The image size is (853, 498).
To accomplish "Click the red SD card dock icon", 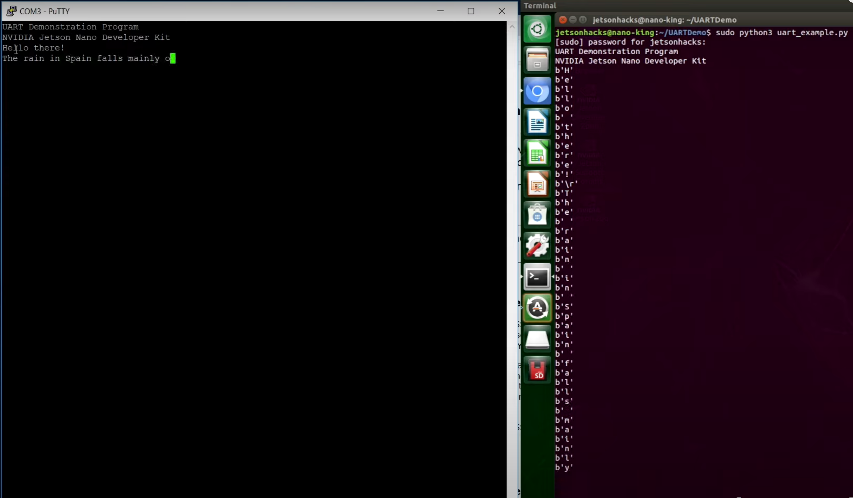I will pyautogui.click(x=537, y=370).
